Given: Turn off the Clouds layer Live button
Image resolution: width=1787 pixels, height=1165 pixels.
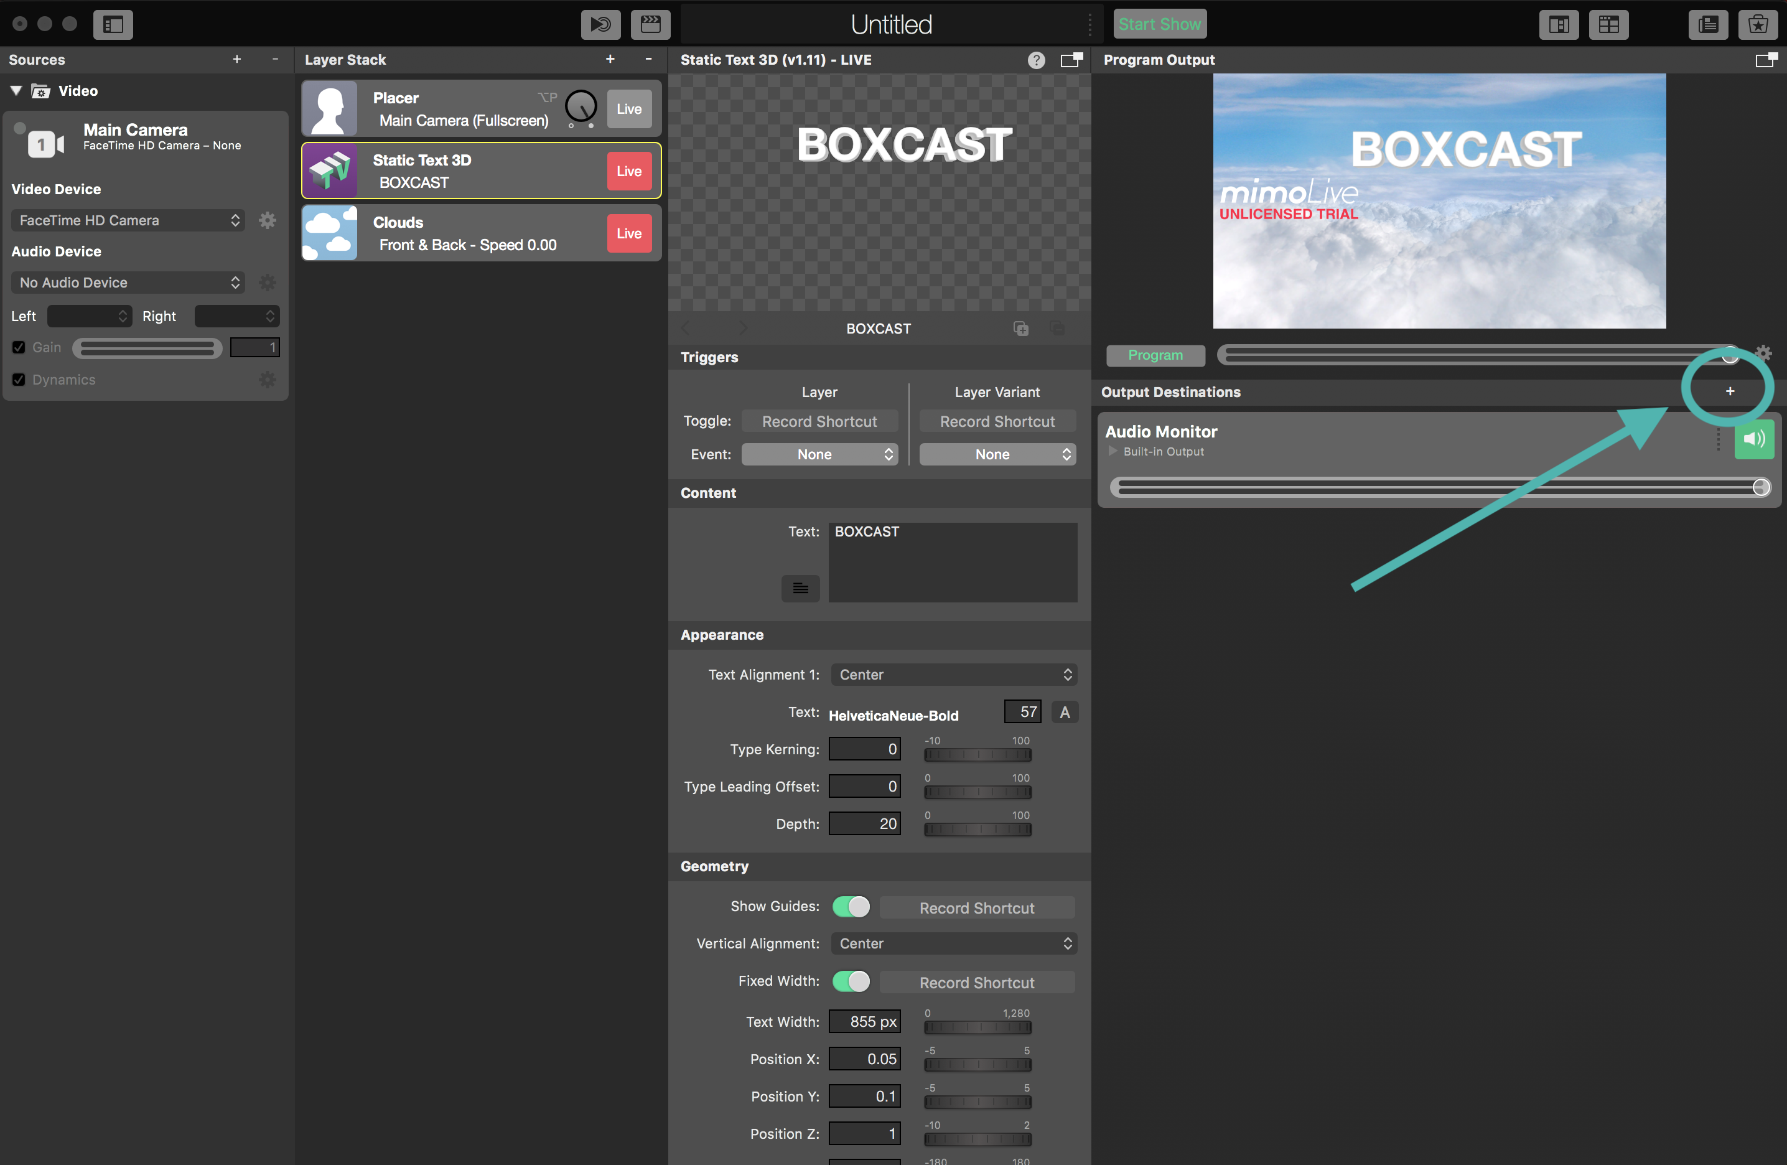Looking at the screenshot, I should 628,233.
